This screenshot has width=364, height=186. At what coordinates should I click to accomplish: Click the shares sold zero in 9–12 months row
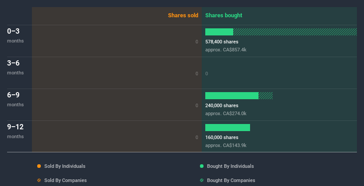[x=197, y=137]
